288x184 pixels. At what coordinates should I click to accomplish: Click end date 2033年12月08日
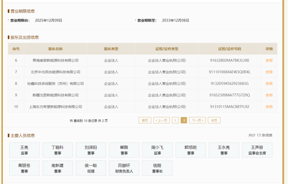[x=175, y=20]
